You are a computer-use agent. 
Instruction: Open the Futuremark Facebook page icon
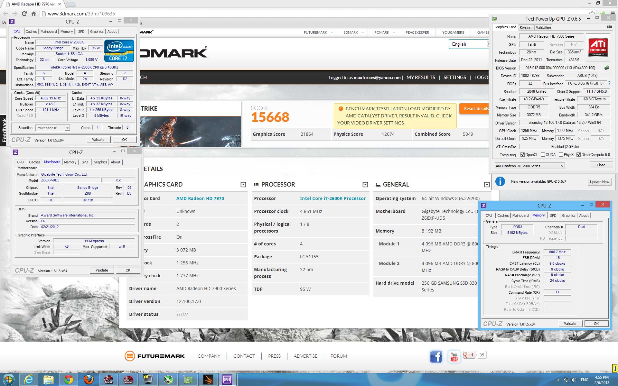coord(436,356)
